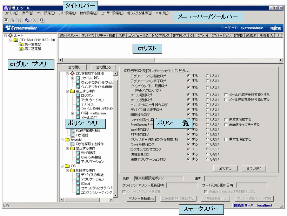The width and height of the screenshot is (287, 216).
Task: Click the monitor with question mark toolbar icon
Action: (x=42, y=20)
